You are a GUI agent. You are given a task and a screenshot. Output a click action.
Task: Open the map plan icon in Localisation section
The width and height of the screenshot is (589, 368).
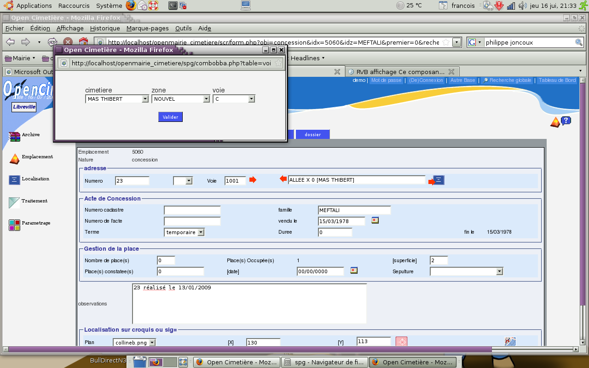[x=510, y=342]
